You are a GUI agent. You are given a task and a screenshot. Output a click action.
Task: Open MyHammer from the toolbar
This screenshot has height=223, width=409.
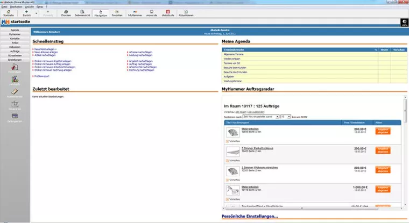135,13
